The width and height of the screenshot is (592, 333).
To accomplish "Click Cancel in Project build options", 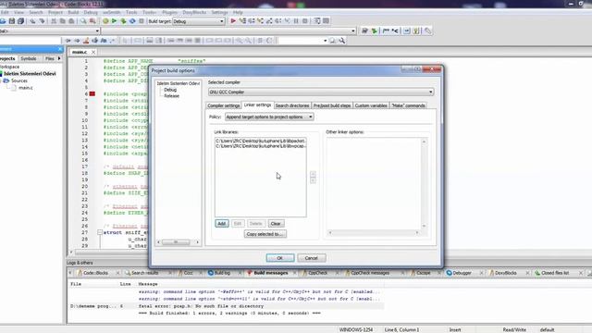I will (311, 258).
